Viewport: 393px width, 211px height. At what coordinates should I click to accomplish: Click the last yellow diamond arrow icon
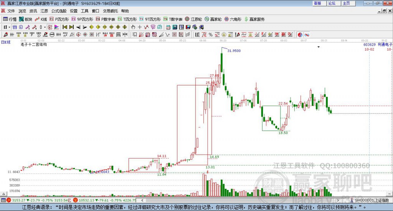(x=125, y=27)
